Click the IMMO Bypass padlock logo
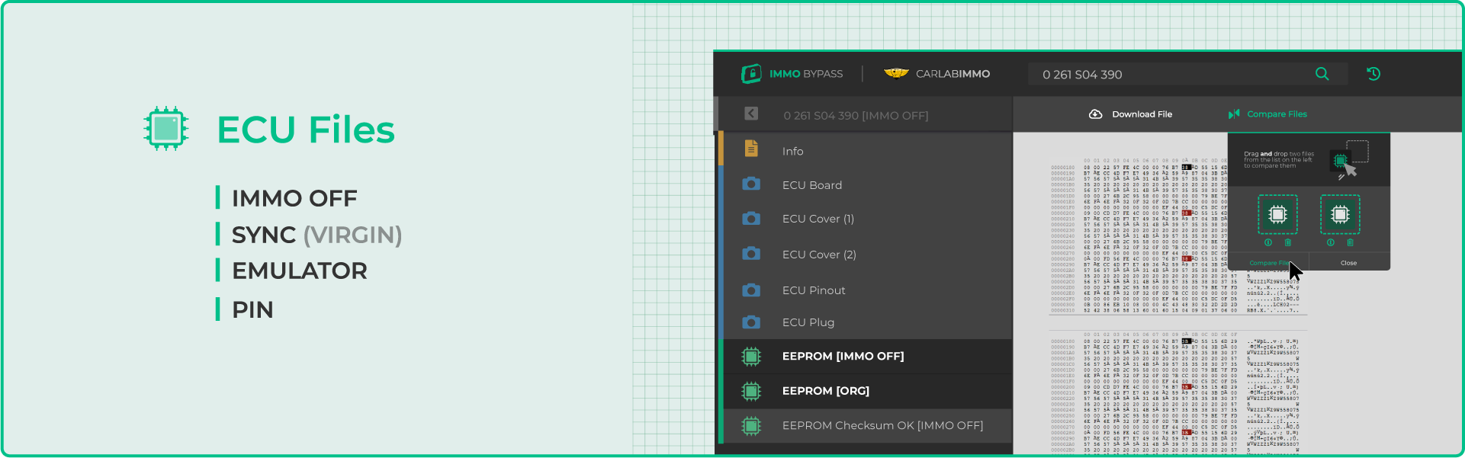 click(x=751, y=74)
